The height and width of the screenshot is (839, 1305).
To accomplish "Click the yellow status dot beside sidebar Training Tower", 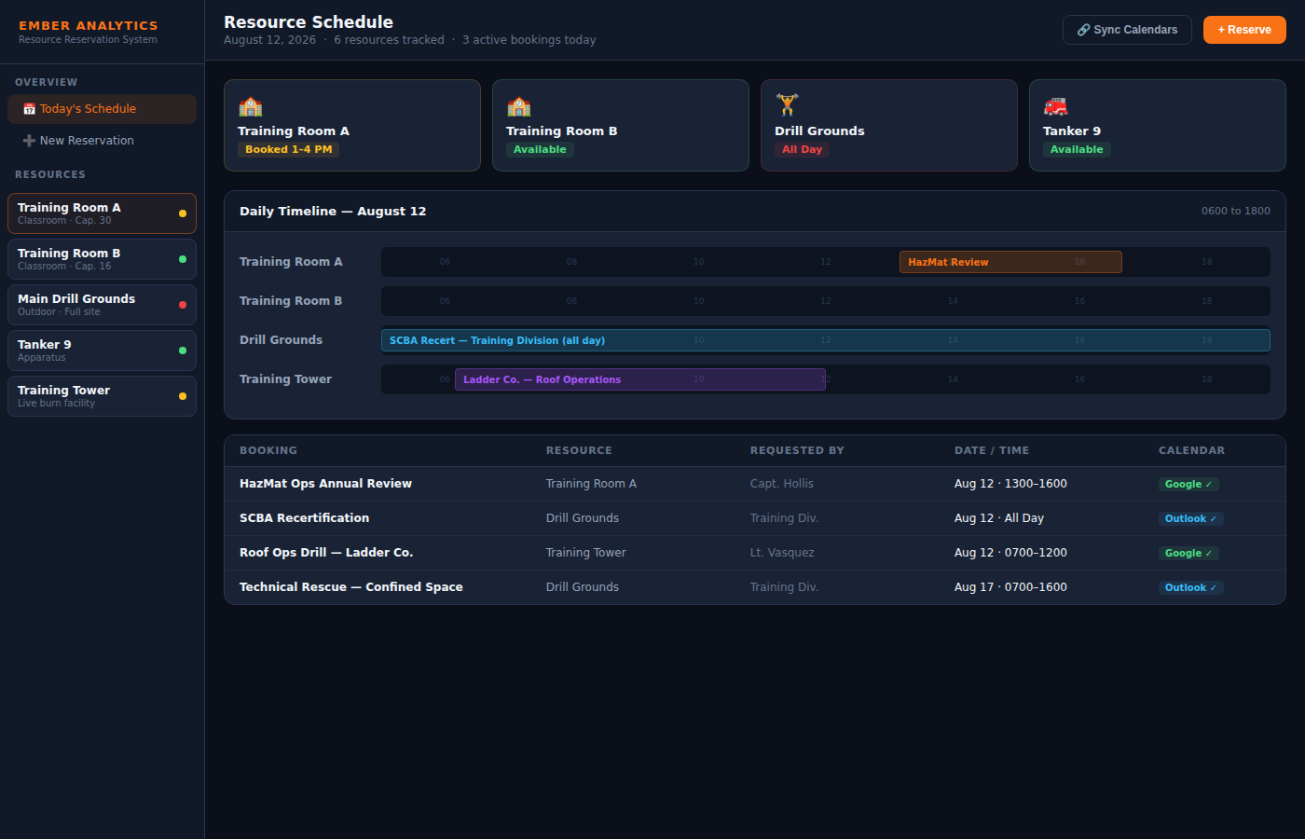I will [x=183, y=396].
